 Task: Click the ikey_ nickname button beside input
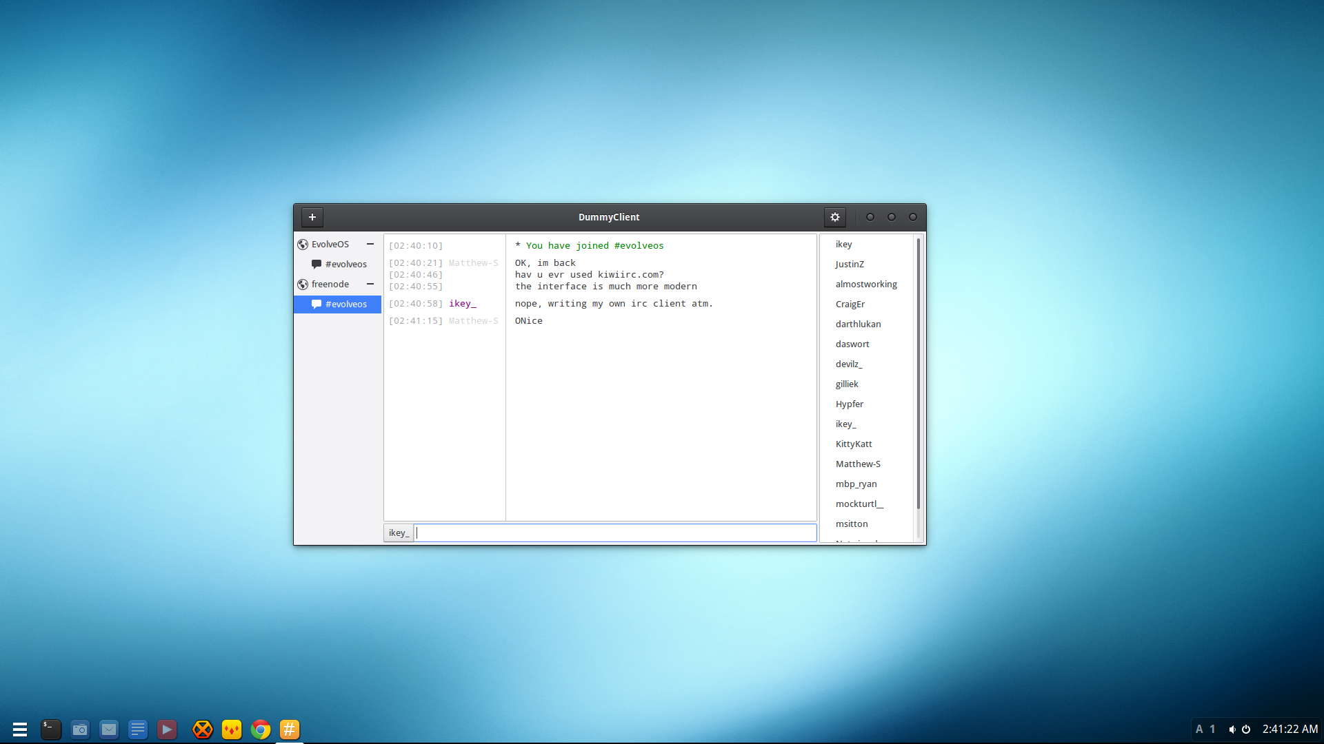coord(399,533)
